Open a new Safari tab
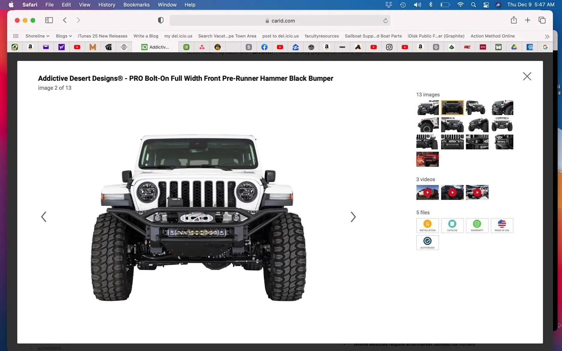Screen dimensions: 562x351 click(x=527, y=20)
